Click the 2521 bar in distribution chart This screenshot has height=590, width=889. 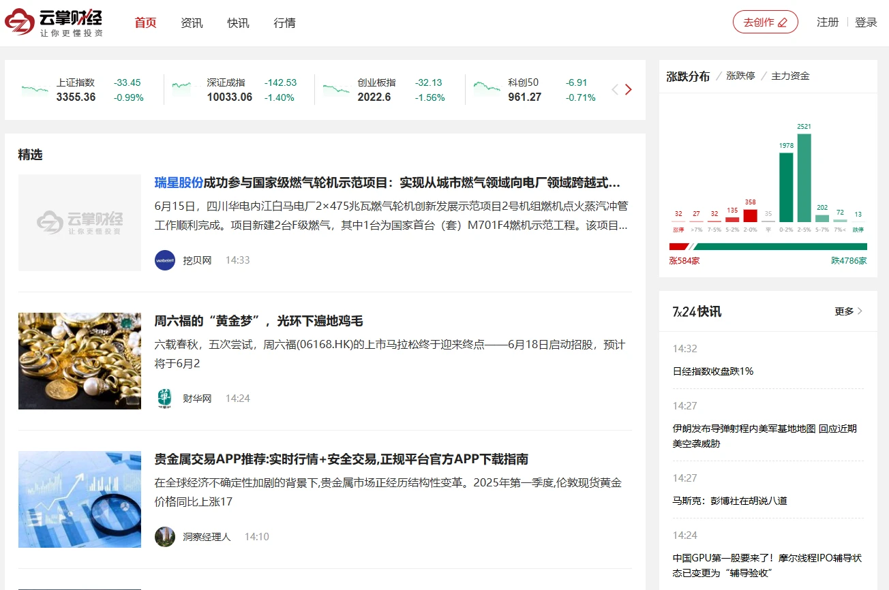(x=804, y=178)
